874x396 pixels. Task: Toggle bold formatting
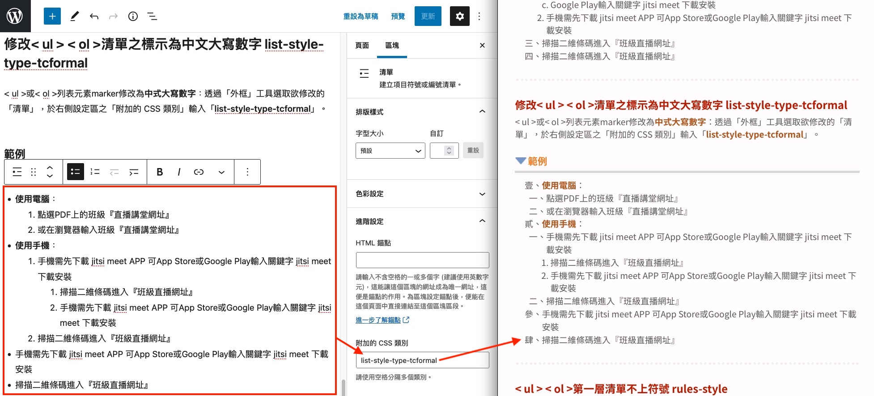160,172
